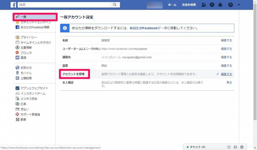Click the 本人確認 label
The height and width of the screenshot is (150, 257).
coord(68,83)
